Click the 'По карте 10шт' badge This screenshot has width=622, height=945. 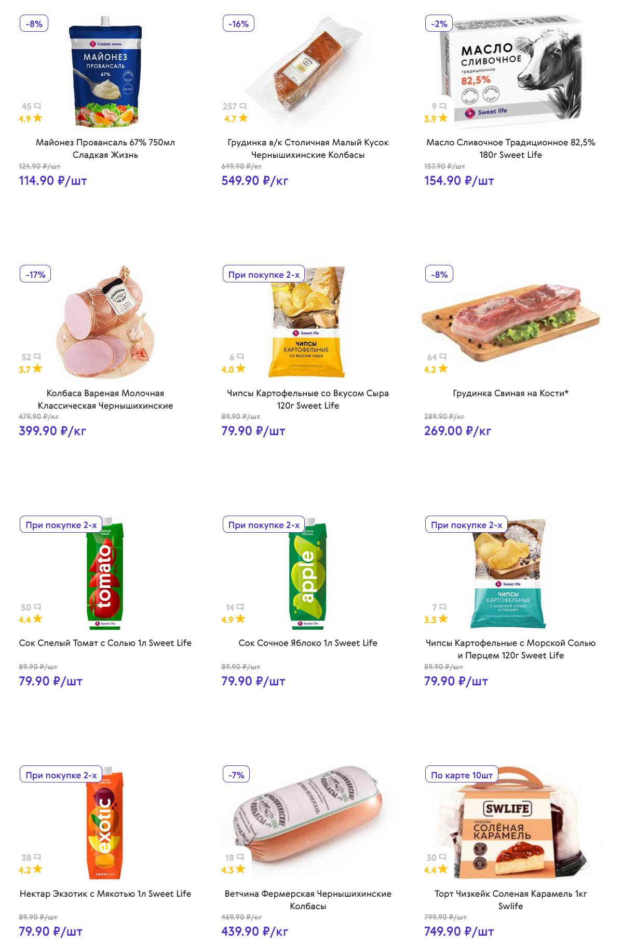[462, 775]
